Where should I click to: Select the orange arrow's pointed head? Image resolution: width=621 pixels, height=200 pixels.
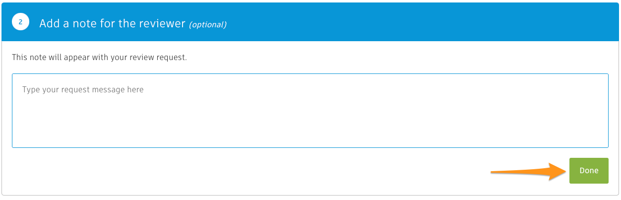558,171
